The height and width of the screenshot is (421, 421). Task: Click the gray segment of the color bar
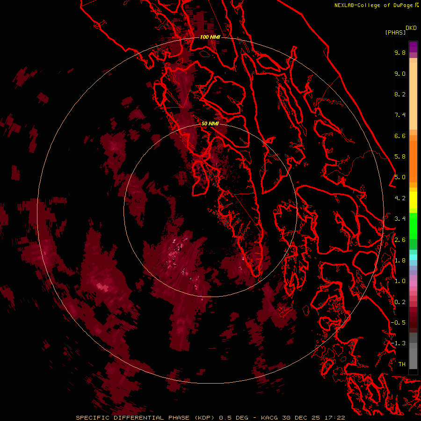(x=413, y=351)
